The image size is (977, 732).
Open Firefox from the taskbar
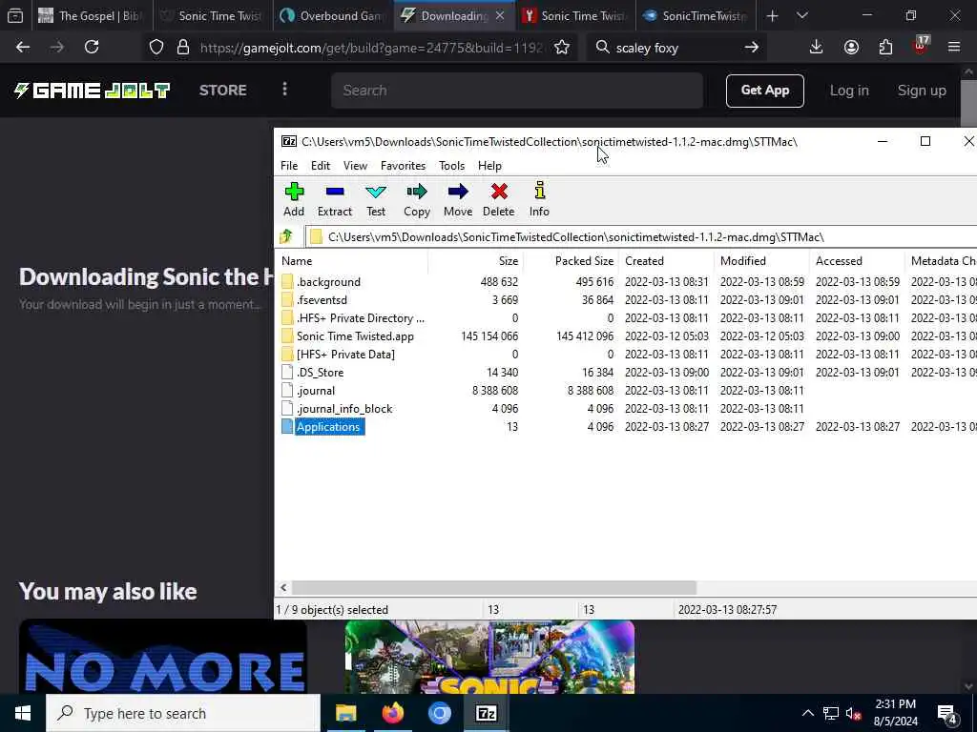coord(393,713)
